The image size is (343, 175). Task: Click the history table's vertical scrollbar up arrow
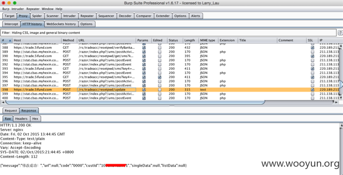[341, 46]
